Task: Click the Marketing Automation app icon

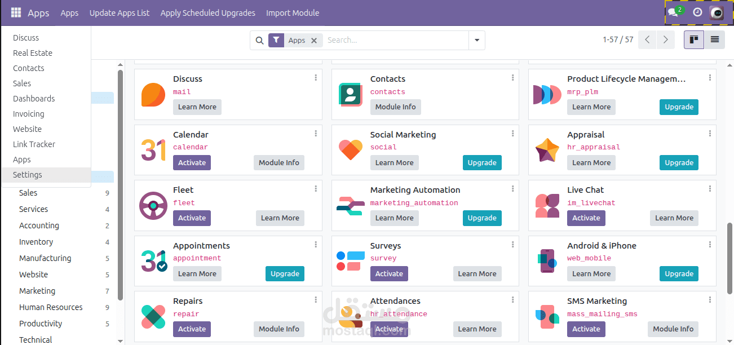Action: click(350, 206)
